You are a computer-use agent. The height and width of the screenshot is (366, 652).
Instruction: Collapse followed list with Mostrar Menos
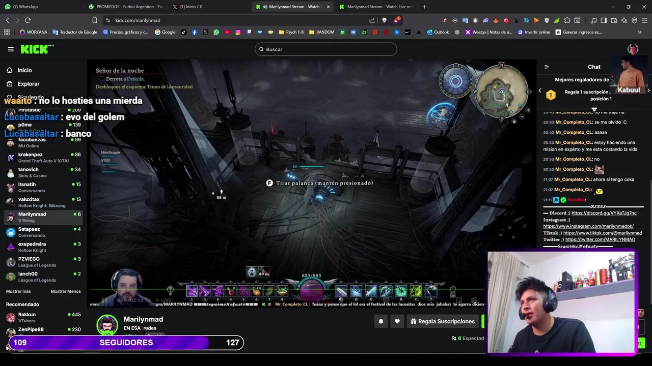[66, 291]
